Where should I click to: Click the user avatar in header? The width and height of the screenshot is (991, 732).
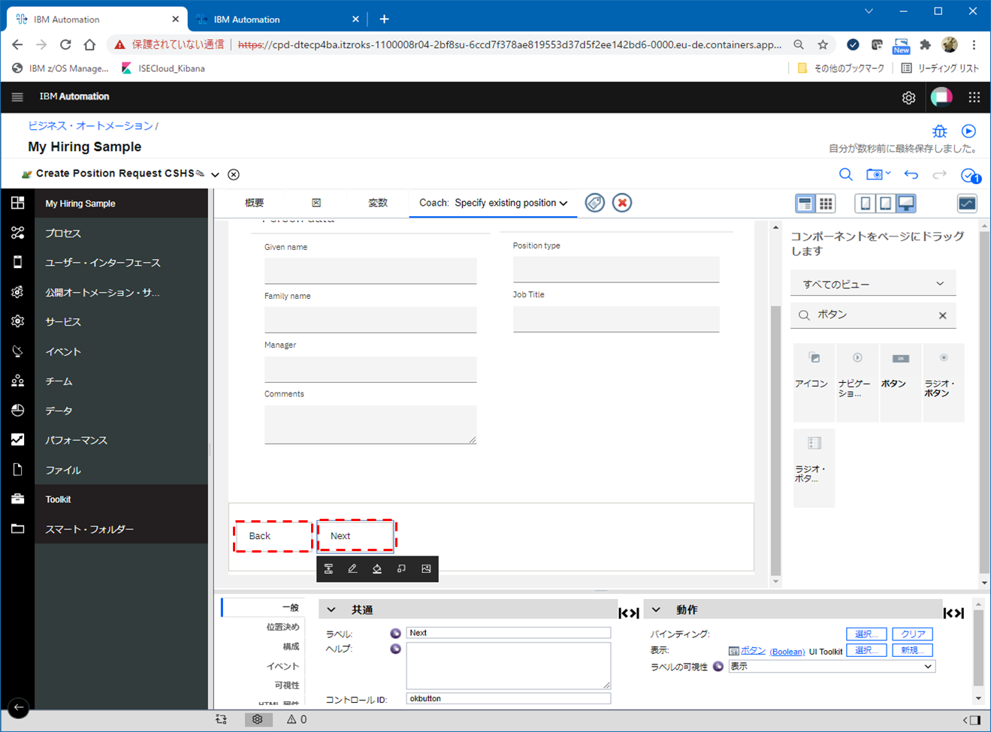tap(941, 97)
